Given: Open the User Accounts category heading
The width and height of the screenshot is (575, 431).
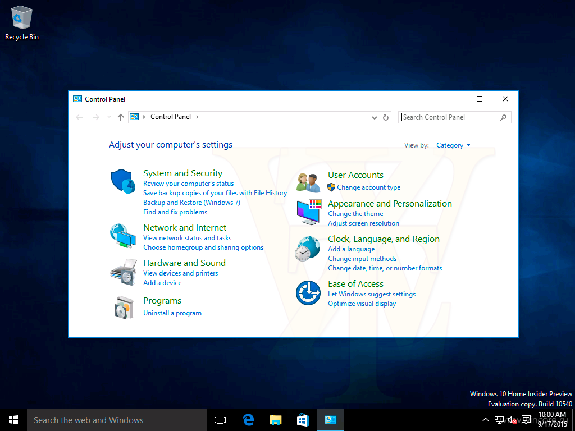Looking at the screenshot, I should [x=355, y=175].
